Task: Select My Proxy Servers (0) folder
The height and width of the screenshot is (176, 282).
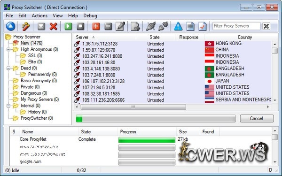Action: 40,99
